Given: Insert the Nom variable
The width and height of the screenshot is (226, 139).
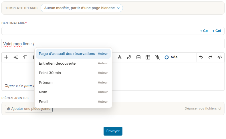Looking at the screenshot, I should [73, 92].
